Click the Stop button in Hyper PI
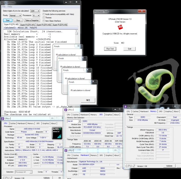This screenshot has width=181, height=179. (18, 20)
